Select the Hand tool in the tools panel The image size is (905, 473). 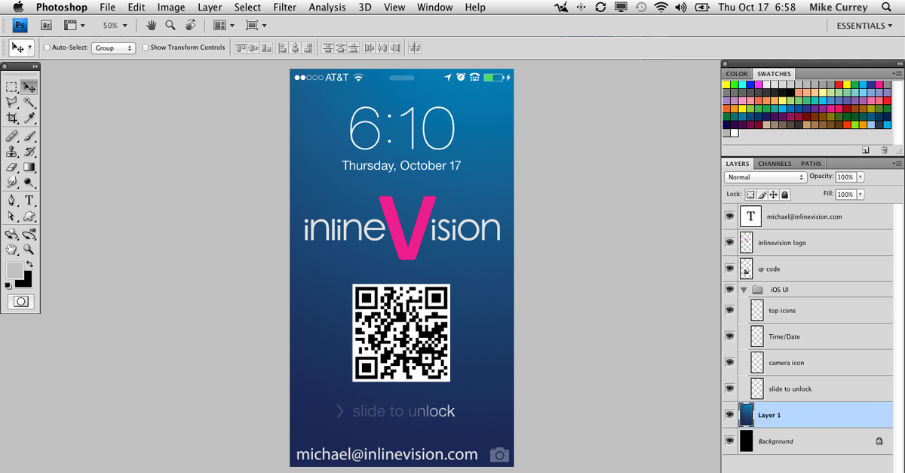pyautogui.click(x=12, y=249)
